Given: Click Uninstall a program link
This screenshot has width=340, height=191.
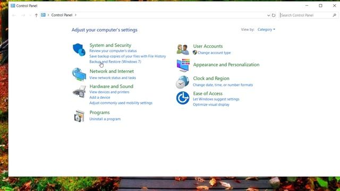Looking at the screenshot, I should [x=105, y=119].
